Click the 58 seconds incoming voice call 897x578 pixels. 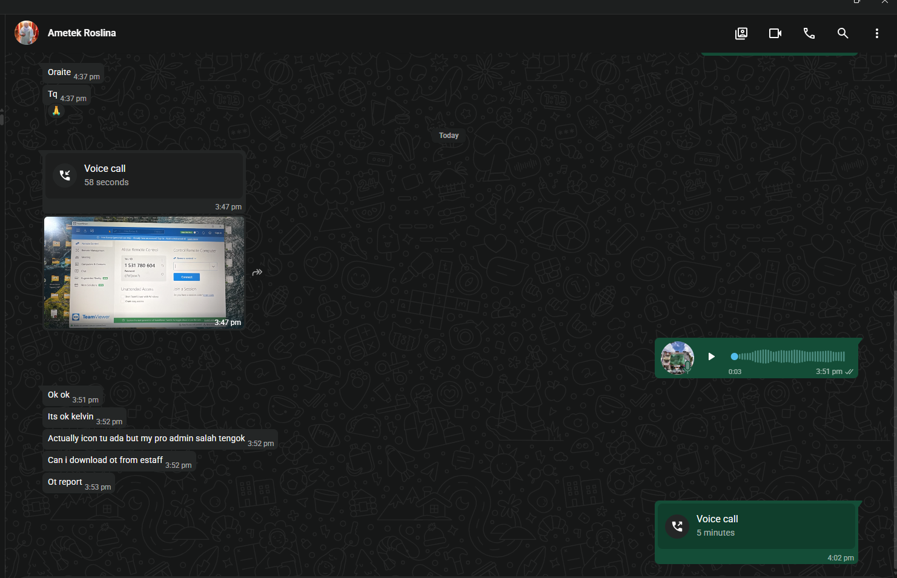(145, 175)
